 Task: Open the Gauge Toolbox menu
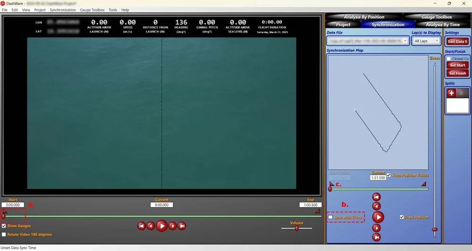(92, 10)
